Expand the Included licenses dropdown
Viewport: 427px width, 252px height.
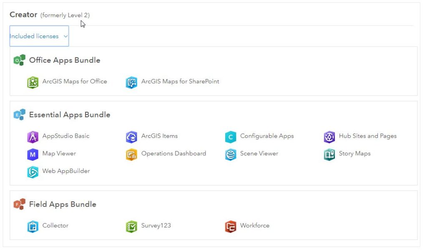tap(39, 36)
